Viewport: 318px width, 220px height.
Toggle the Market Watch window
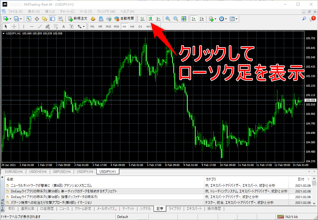[29, 19]
